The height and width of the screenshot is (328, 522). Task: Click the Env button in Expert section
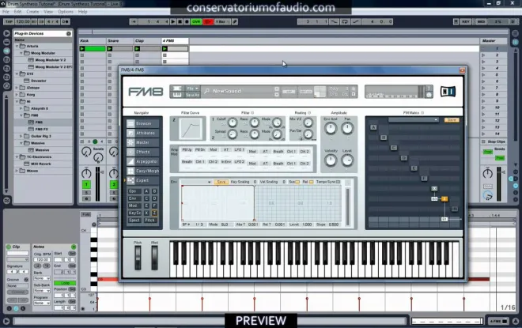pyautogui.click(x=133, y=198)
